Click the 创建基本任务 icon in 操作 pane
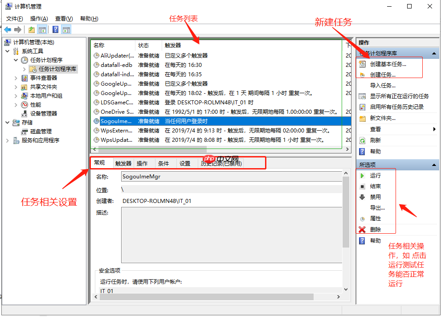 pyautogui.click(x=362, y=63)
